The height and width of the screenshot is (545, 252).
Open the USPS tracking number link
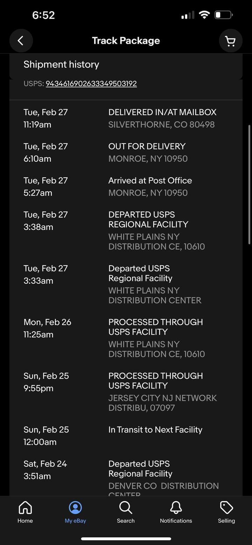pos(91,84)
